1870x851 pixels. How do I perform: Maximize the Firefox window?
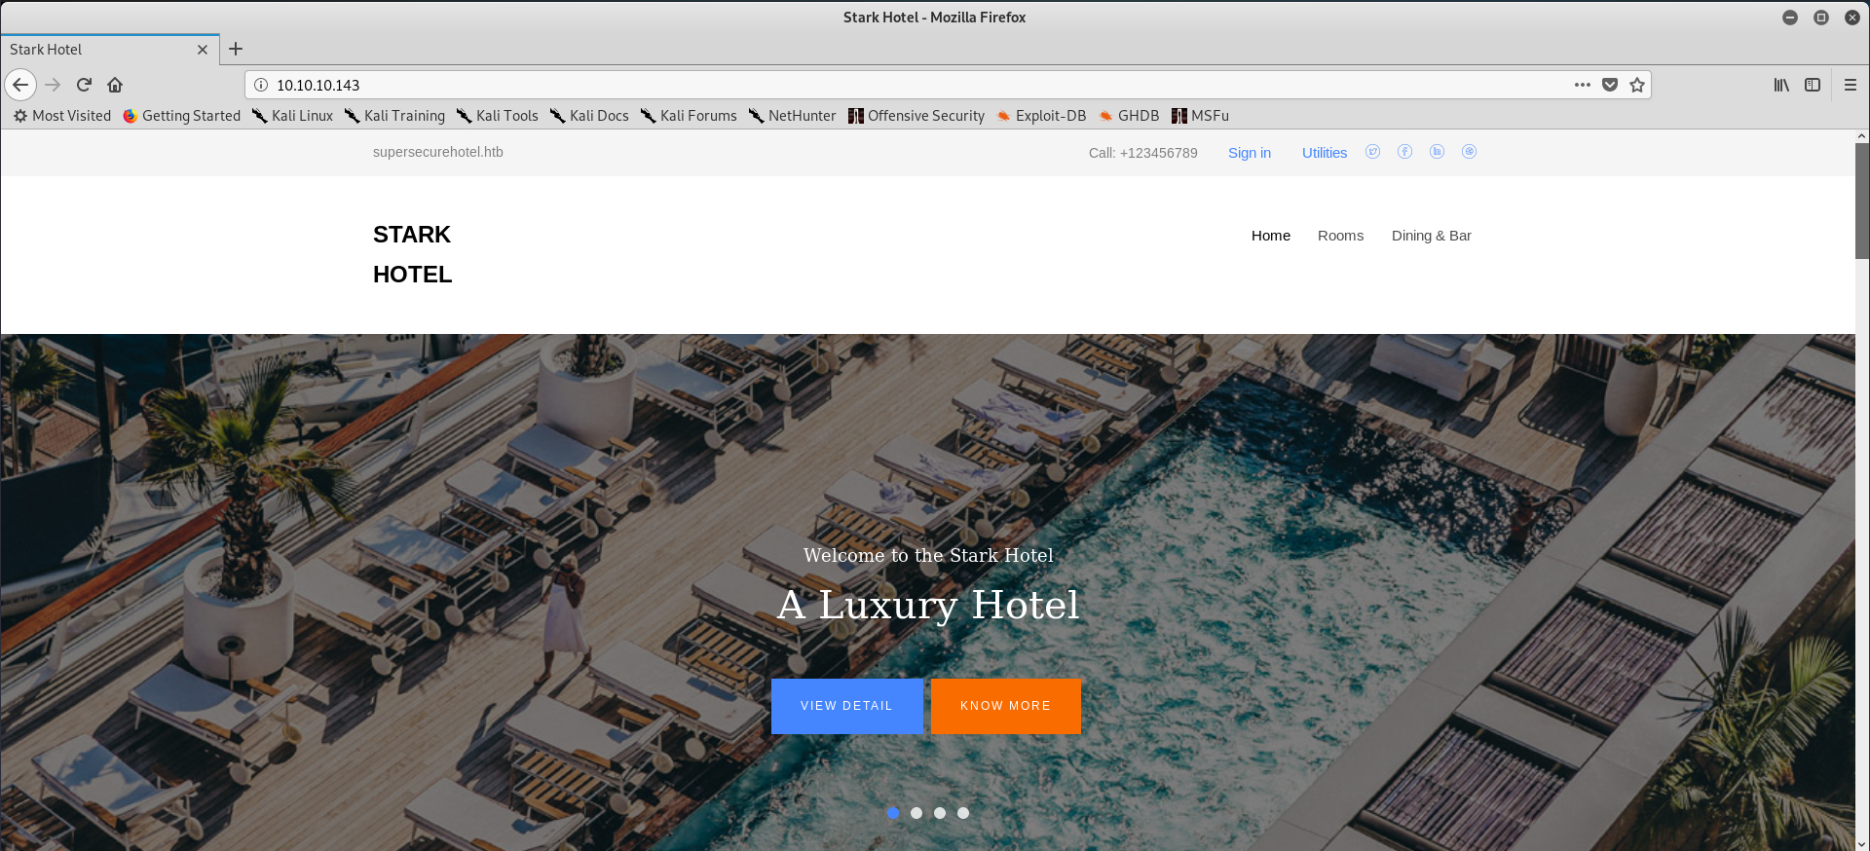pos(1821,18)
